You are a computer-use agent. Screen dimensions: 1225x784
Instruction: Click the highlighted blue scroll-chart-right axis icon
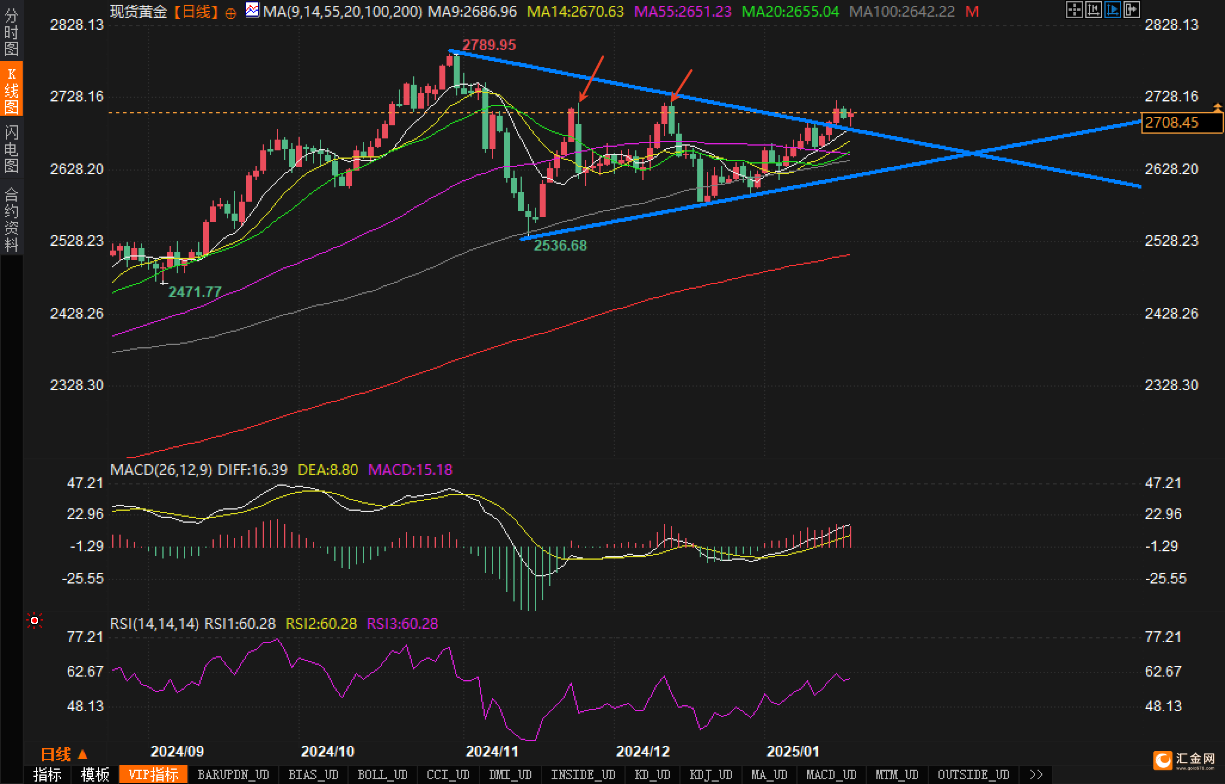tap(1112, 10)
